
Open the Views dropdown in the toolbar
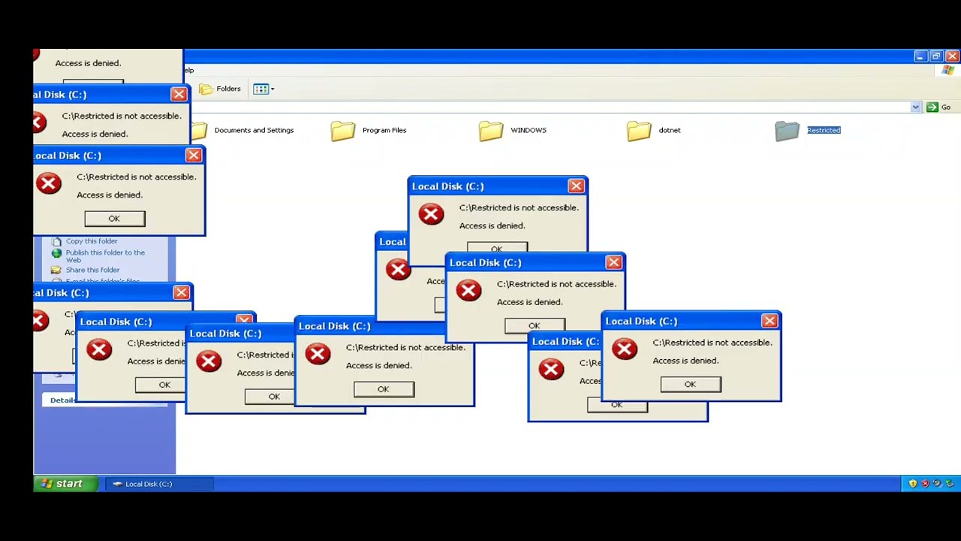[x=264, y=89]
